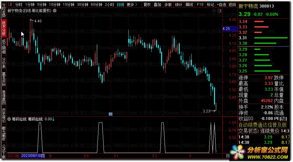
Task: Select the 3.31 ask price row
Action: pyautogui.click(x=264, y=38)
